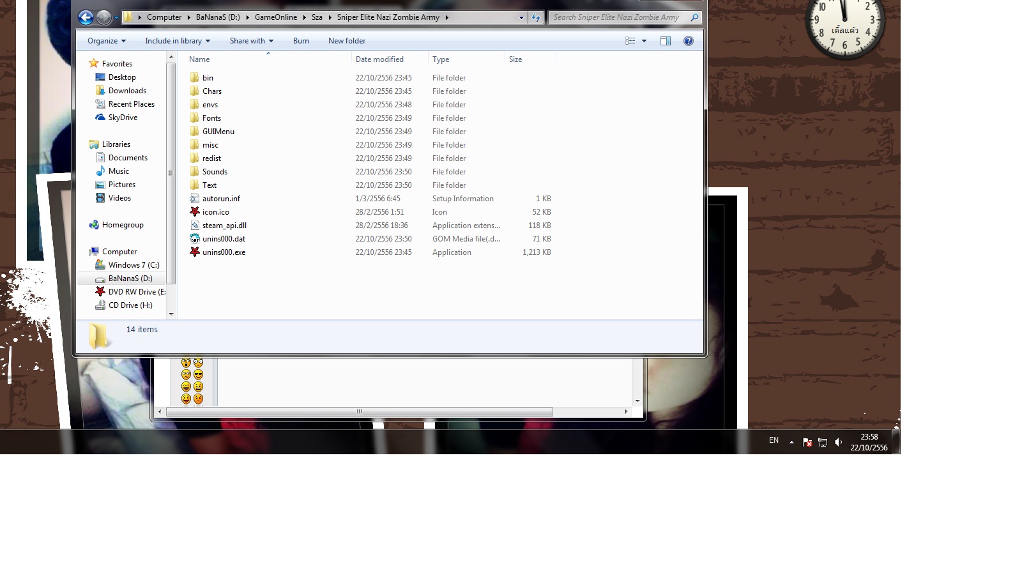This screenshot has width=1022, height=575.
Task: Click the Help question mark icon
Action: click(688, 41)
